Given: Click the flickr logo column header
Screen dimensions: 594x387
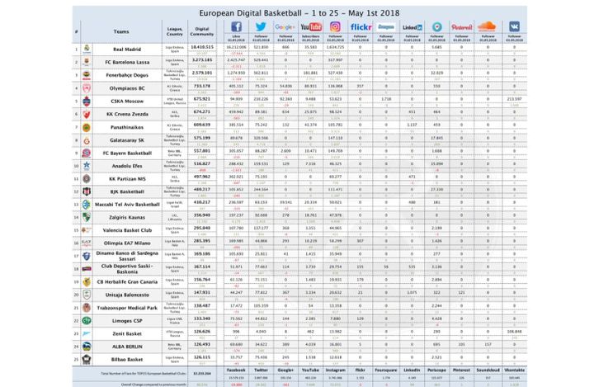Looking at the screenshot, I should 361,27.
